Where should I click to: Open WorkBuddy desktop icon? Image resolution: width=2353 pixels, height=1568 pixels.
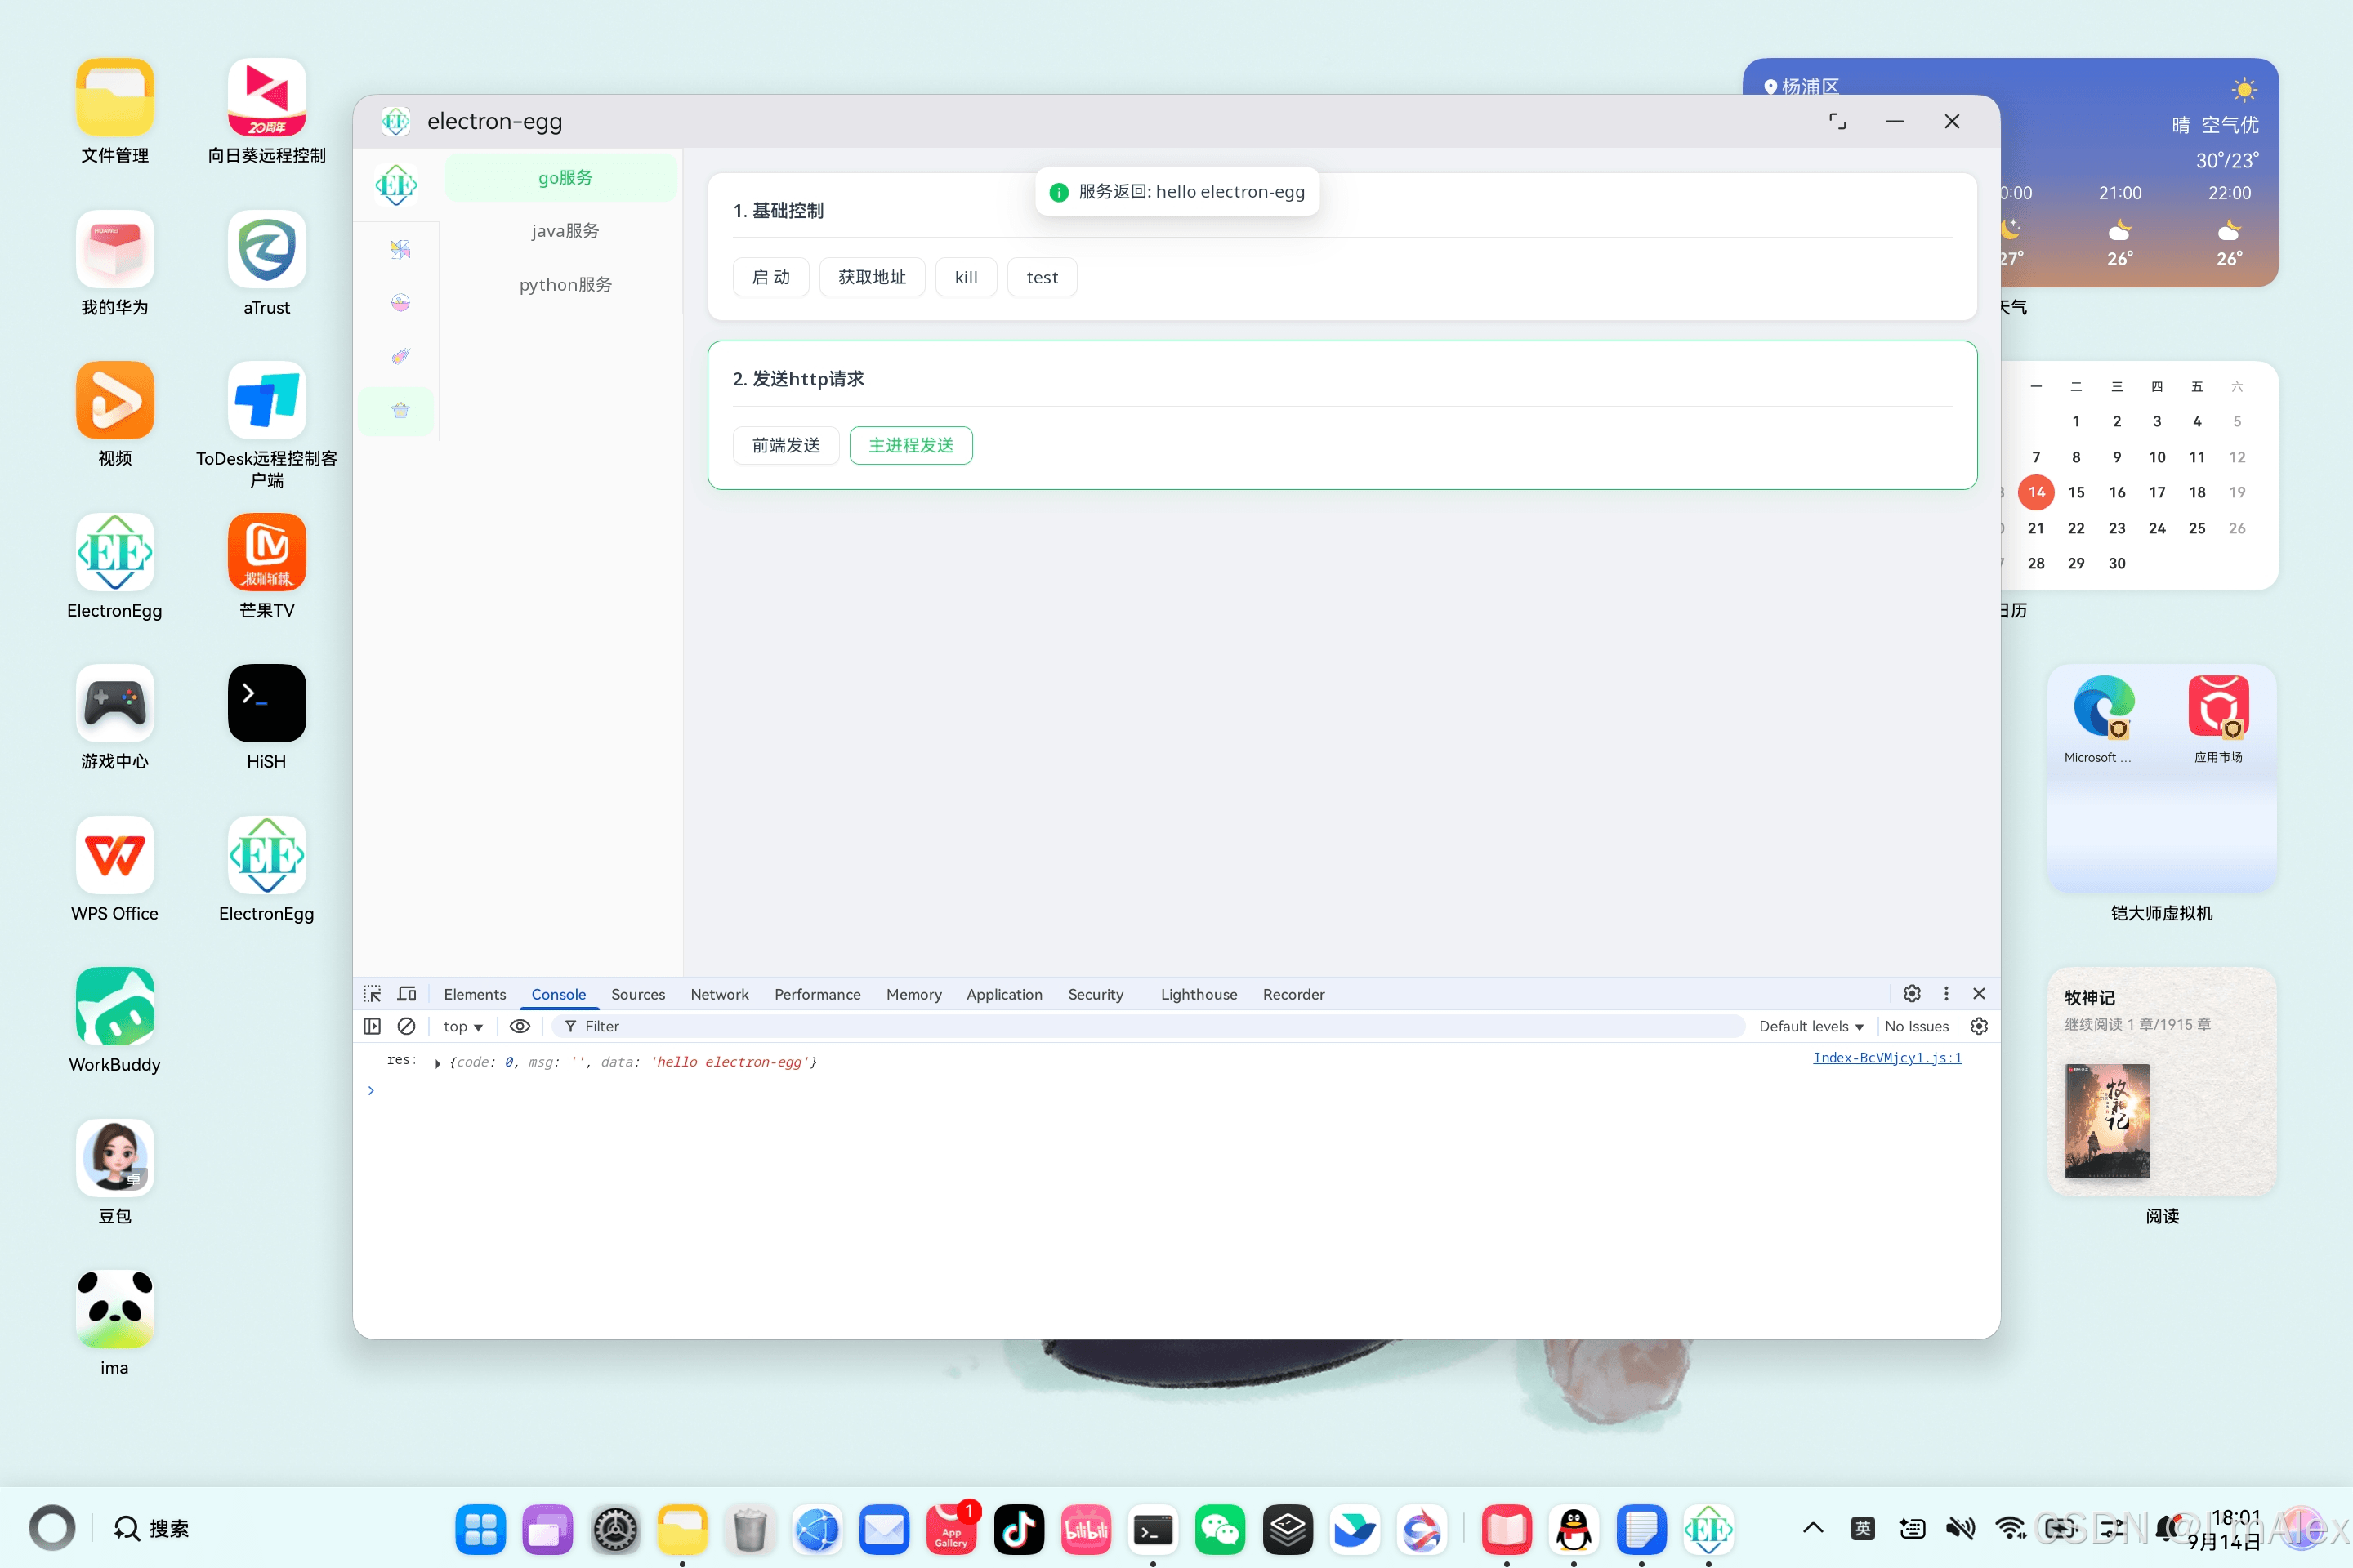(115, 1006)
